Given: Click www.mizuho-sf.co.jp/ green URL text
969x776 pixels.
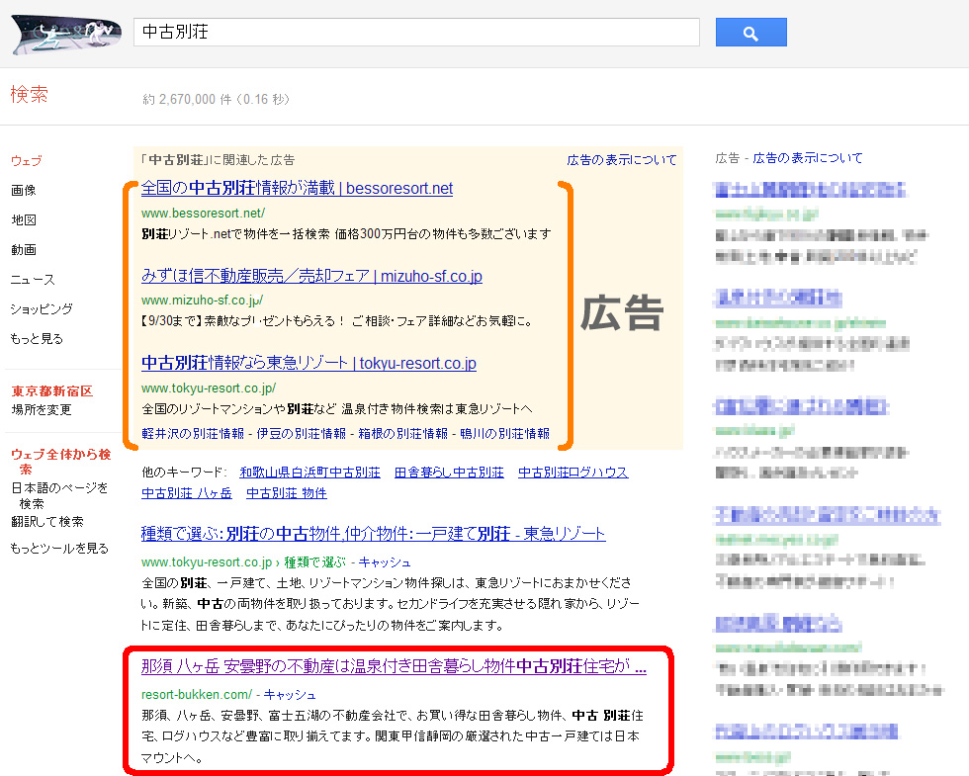Looking at the screenshot, I should (202, 301).
